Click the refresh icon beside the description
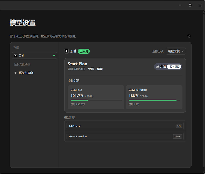This screenshot has height=174, width=205. [x=189, y=36]
